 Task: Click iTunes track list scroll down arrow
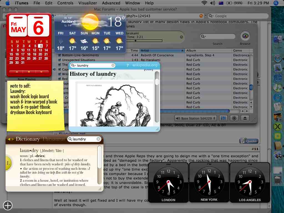pos(251,107)
